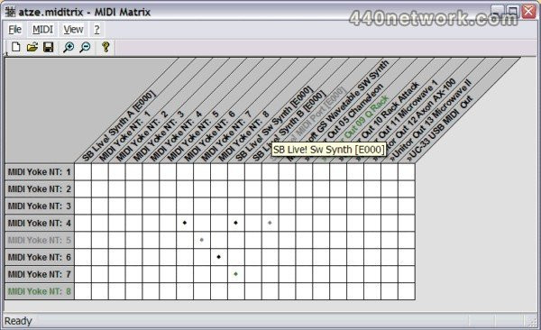Image resolution: width=541 pixels, height=330 pixels.
Task: Select the MIDI Yoke NT: 7 row label
Action: click(40, 274)
